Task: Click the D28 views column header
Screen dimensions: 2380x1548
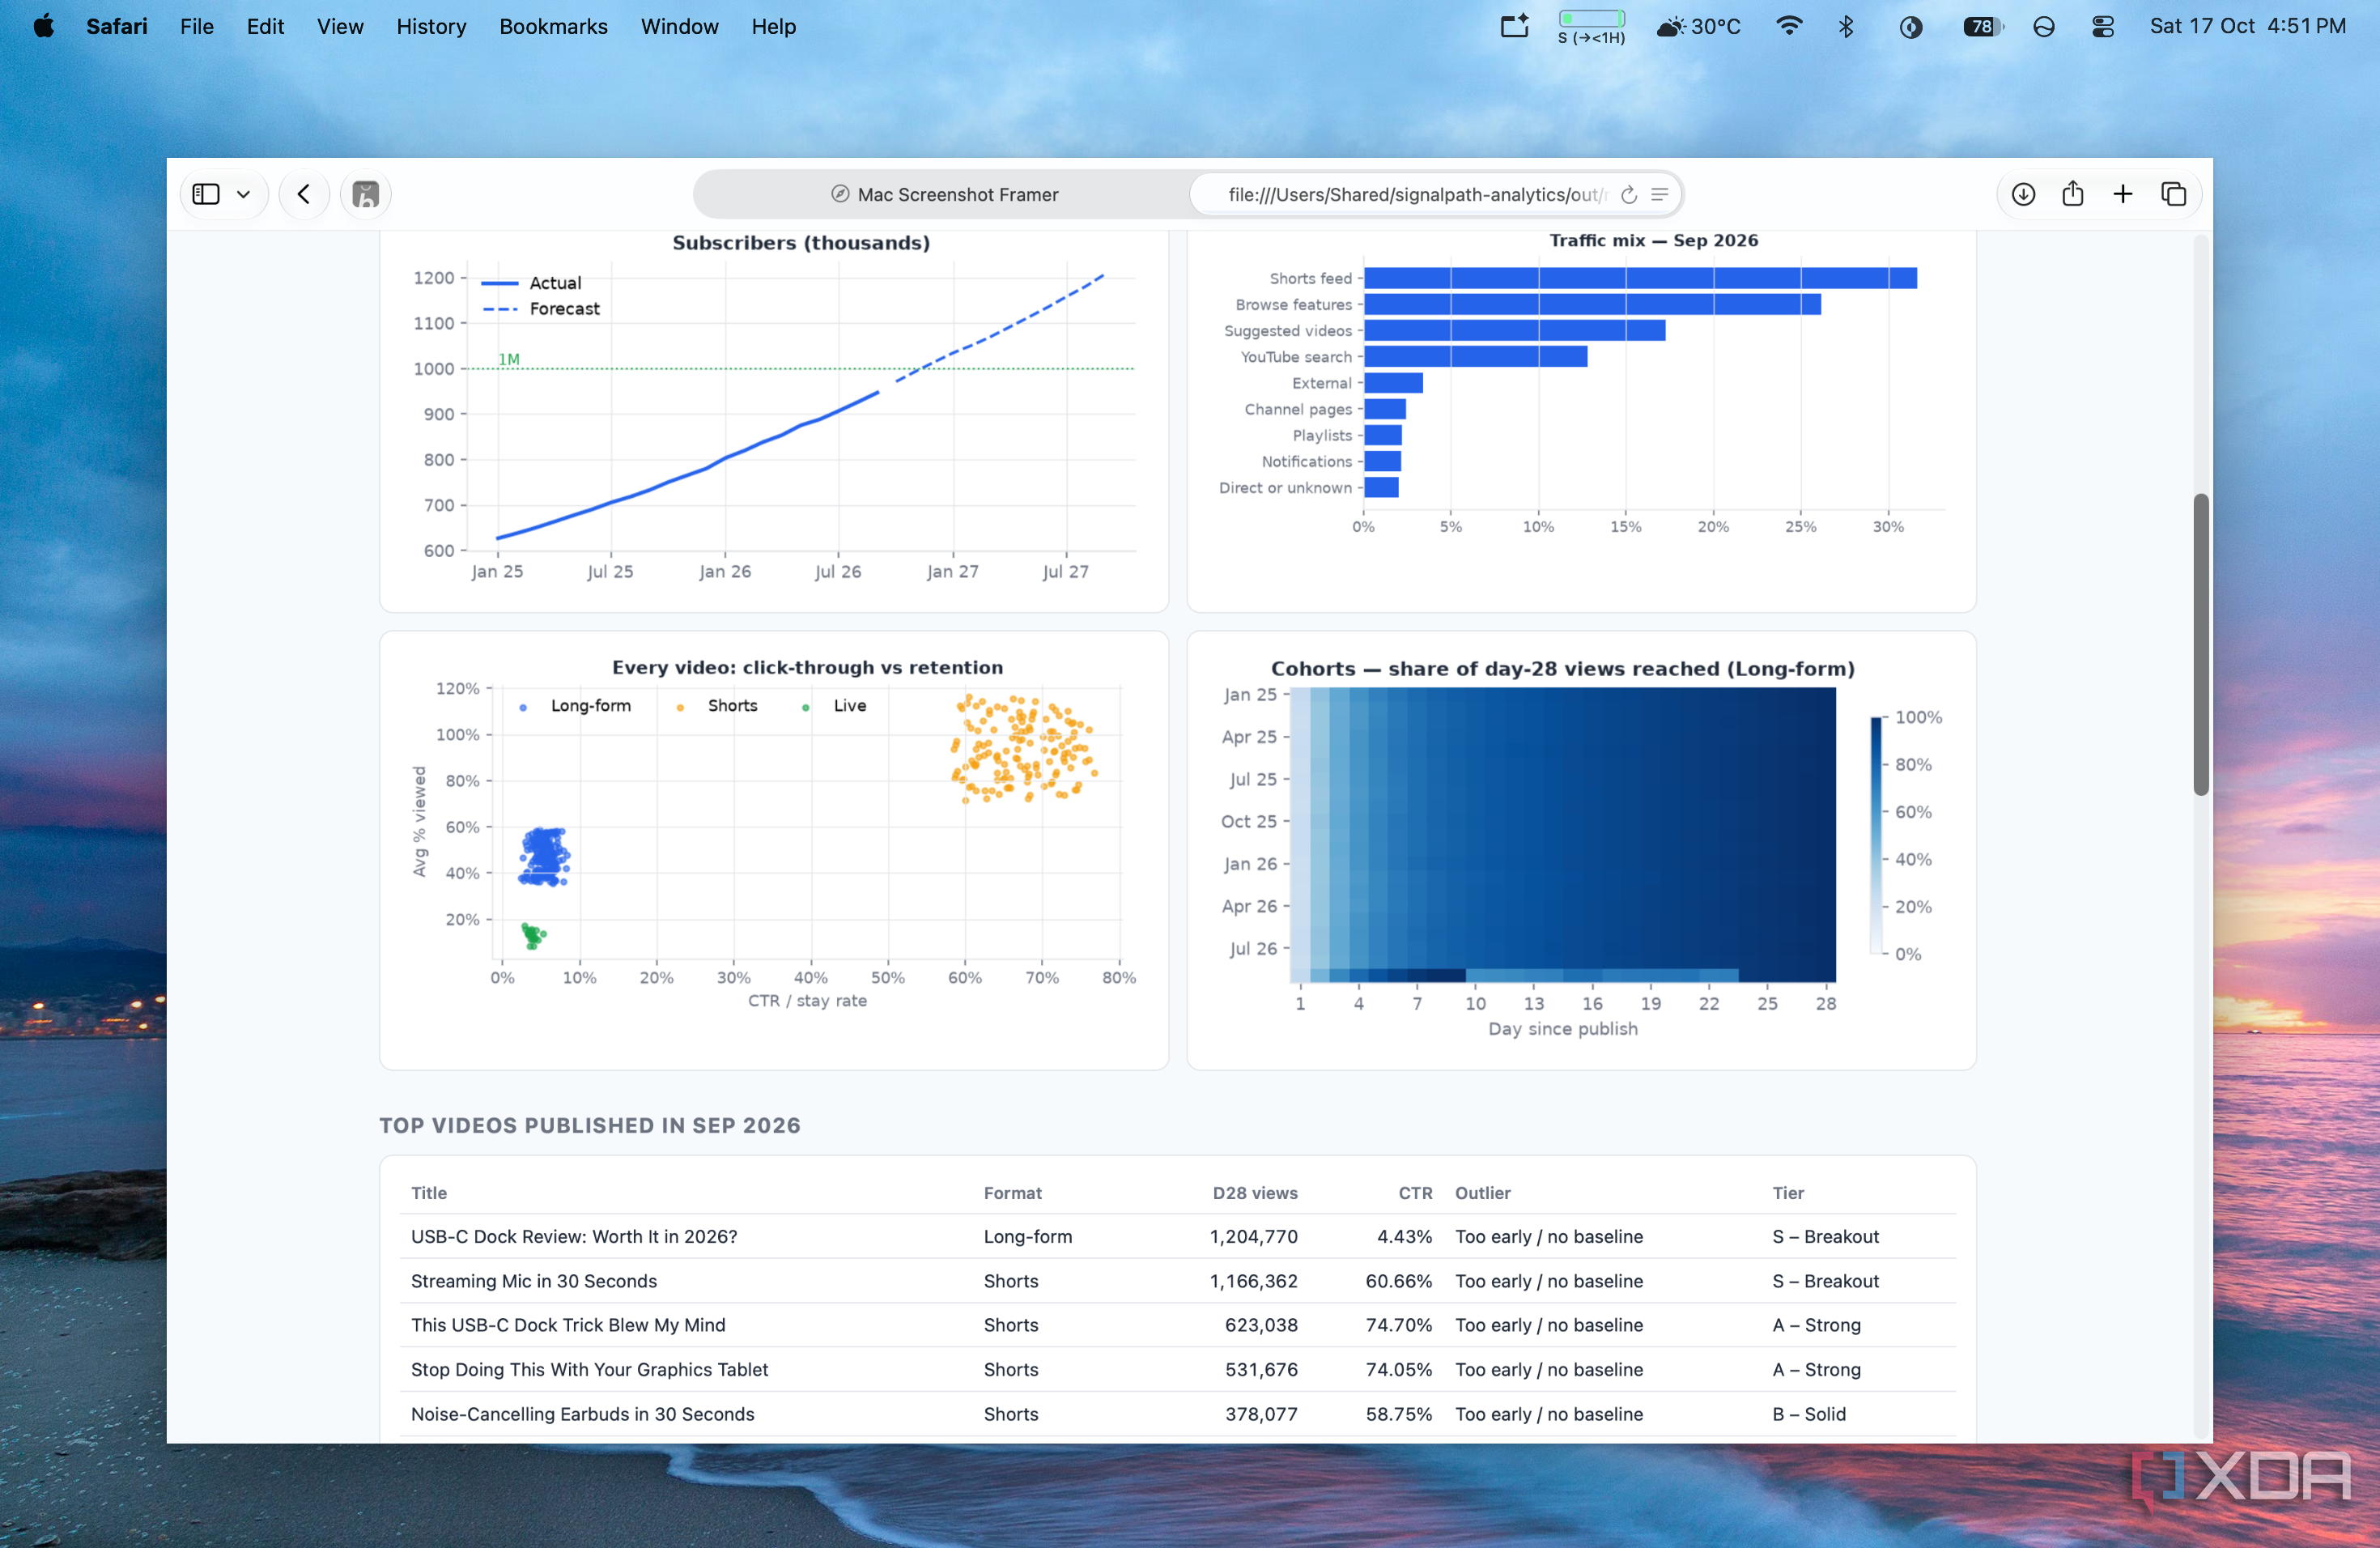Action: click(x=1254, y=1192)
